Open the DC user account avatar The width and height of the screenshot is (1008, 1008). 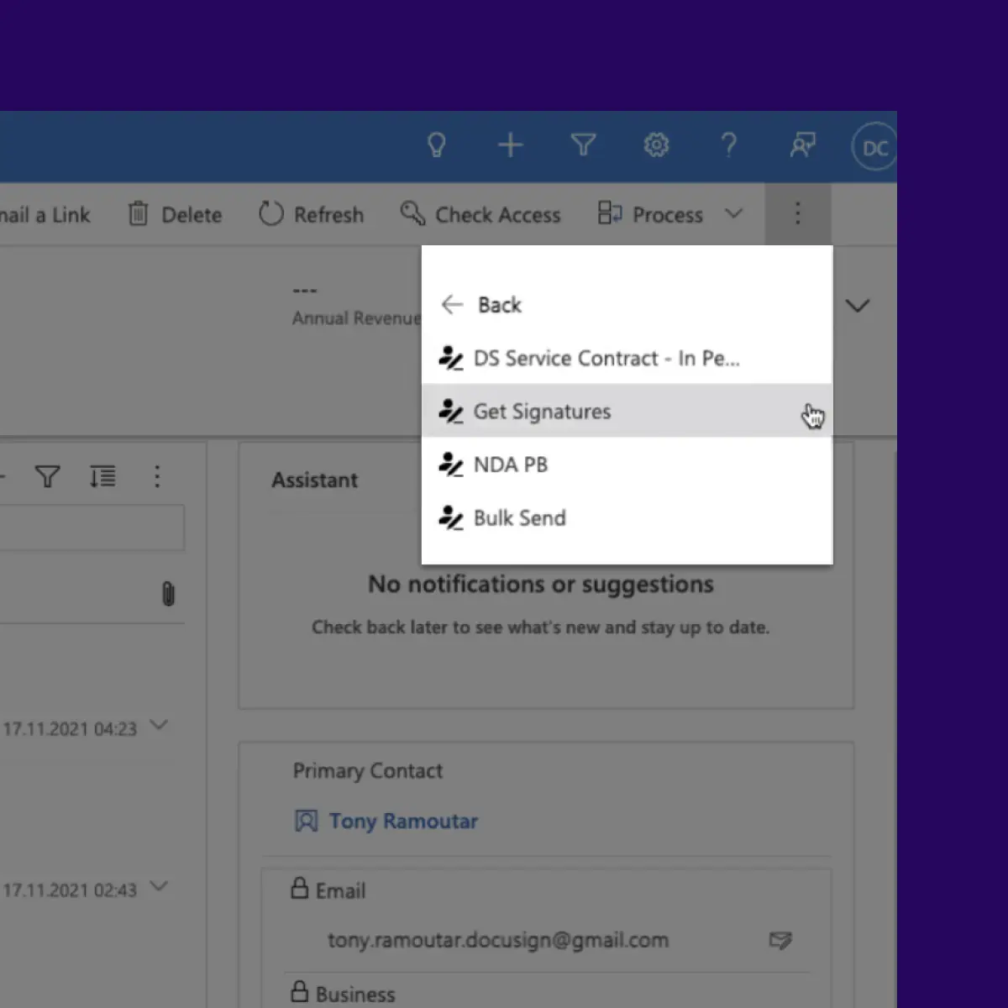click(874, 148)
